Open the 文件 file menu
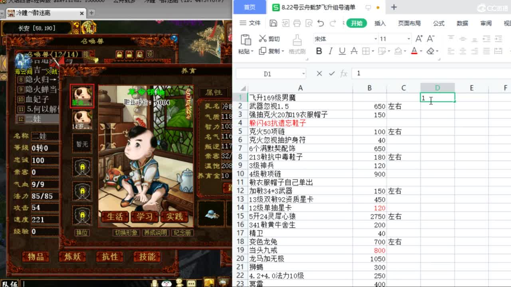511x287 pixels. [250, 23]
